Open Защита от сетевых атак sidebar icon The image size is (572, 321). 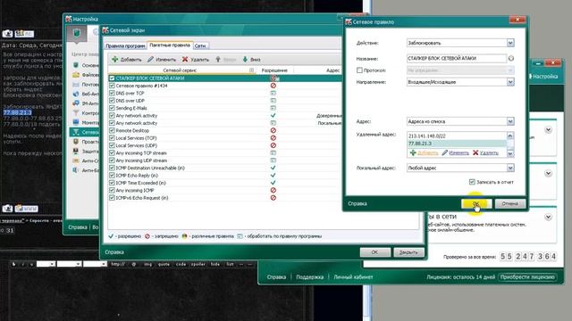coord(76,151)
